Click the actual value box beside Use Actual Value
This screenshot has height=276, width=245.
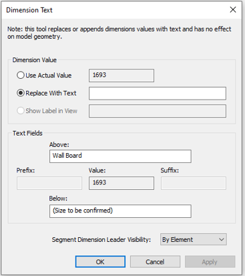(x=121, y=76)
